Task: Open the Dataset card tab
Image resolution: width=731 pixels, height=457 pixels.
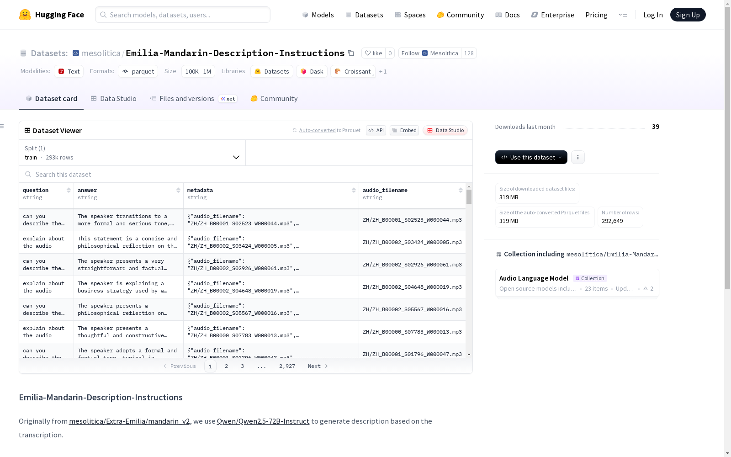Action: pyautogui.click(x=51, y=99)
